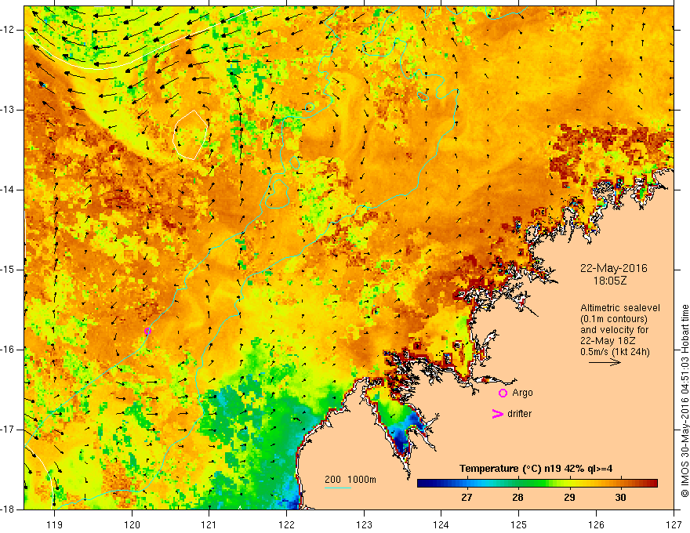Click the magenta drifter arrow legend symbol

coord(497,414)
